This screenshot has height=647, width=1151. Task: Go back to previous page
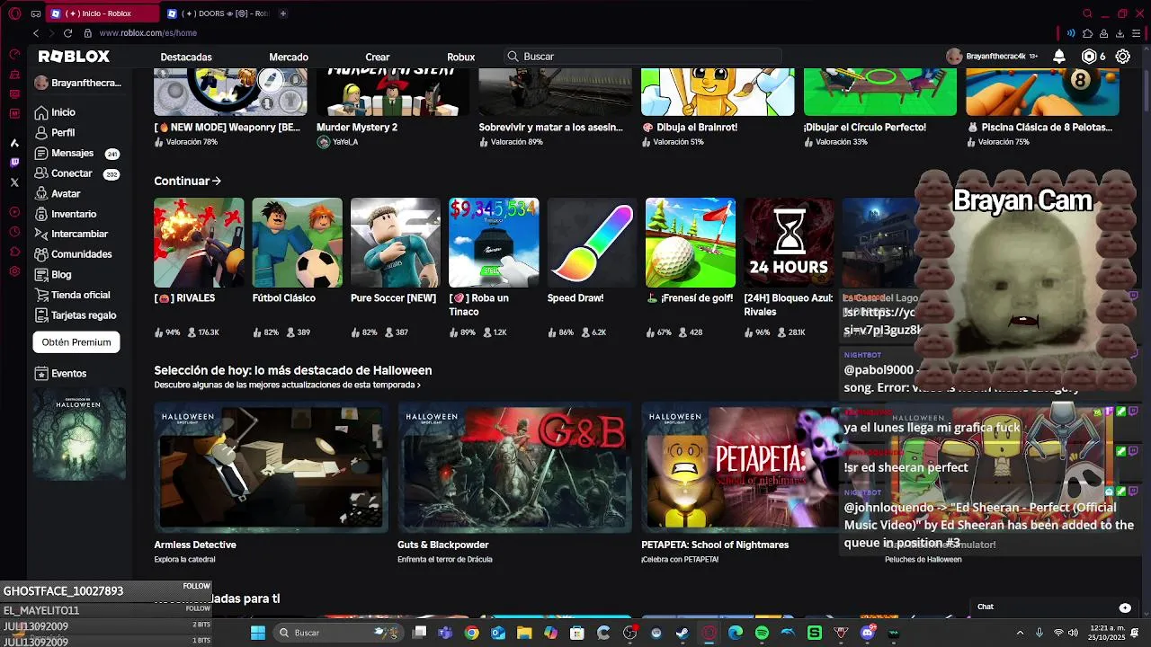click(36, 33)
